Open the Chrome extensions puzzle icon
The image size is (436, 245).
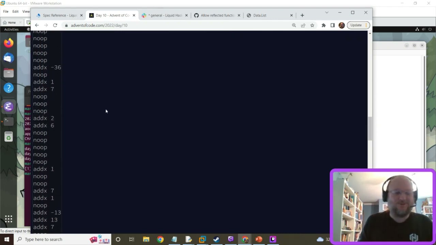pos(324,25)
